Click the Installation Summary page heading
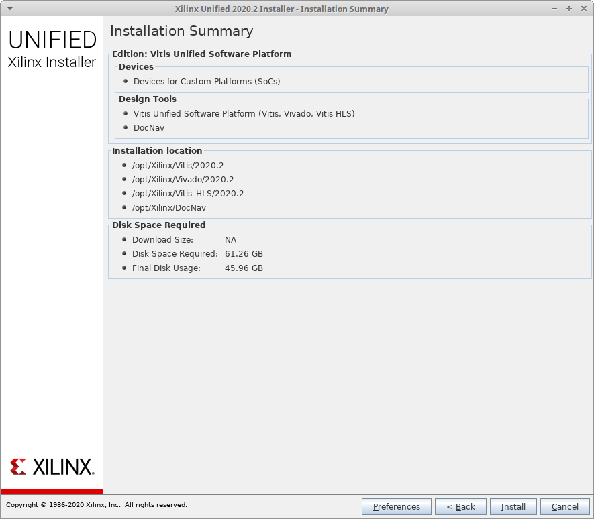The image size is (594, 519). coord(181,32)
